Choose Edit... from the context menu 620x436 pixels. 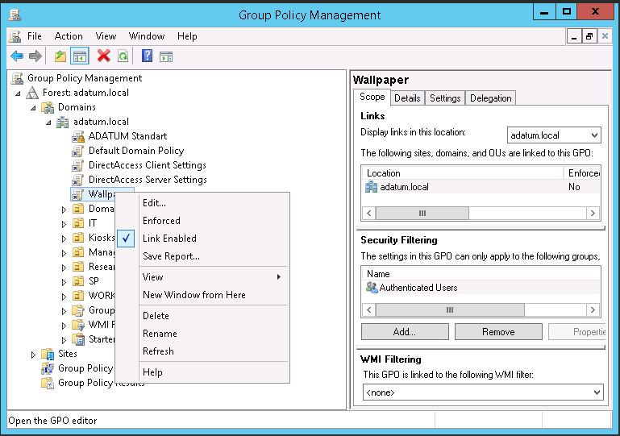pyautogui.click(x=154, y=203)
